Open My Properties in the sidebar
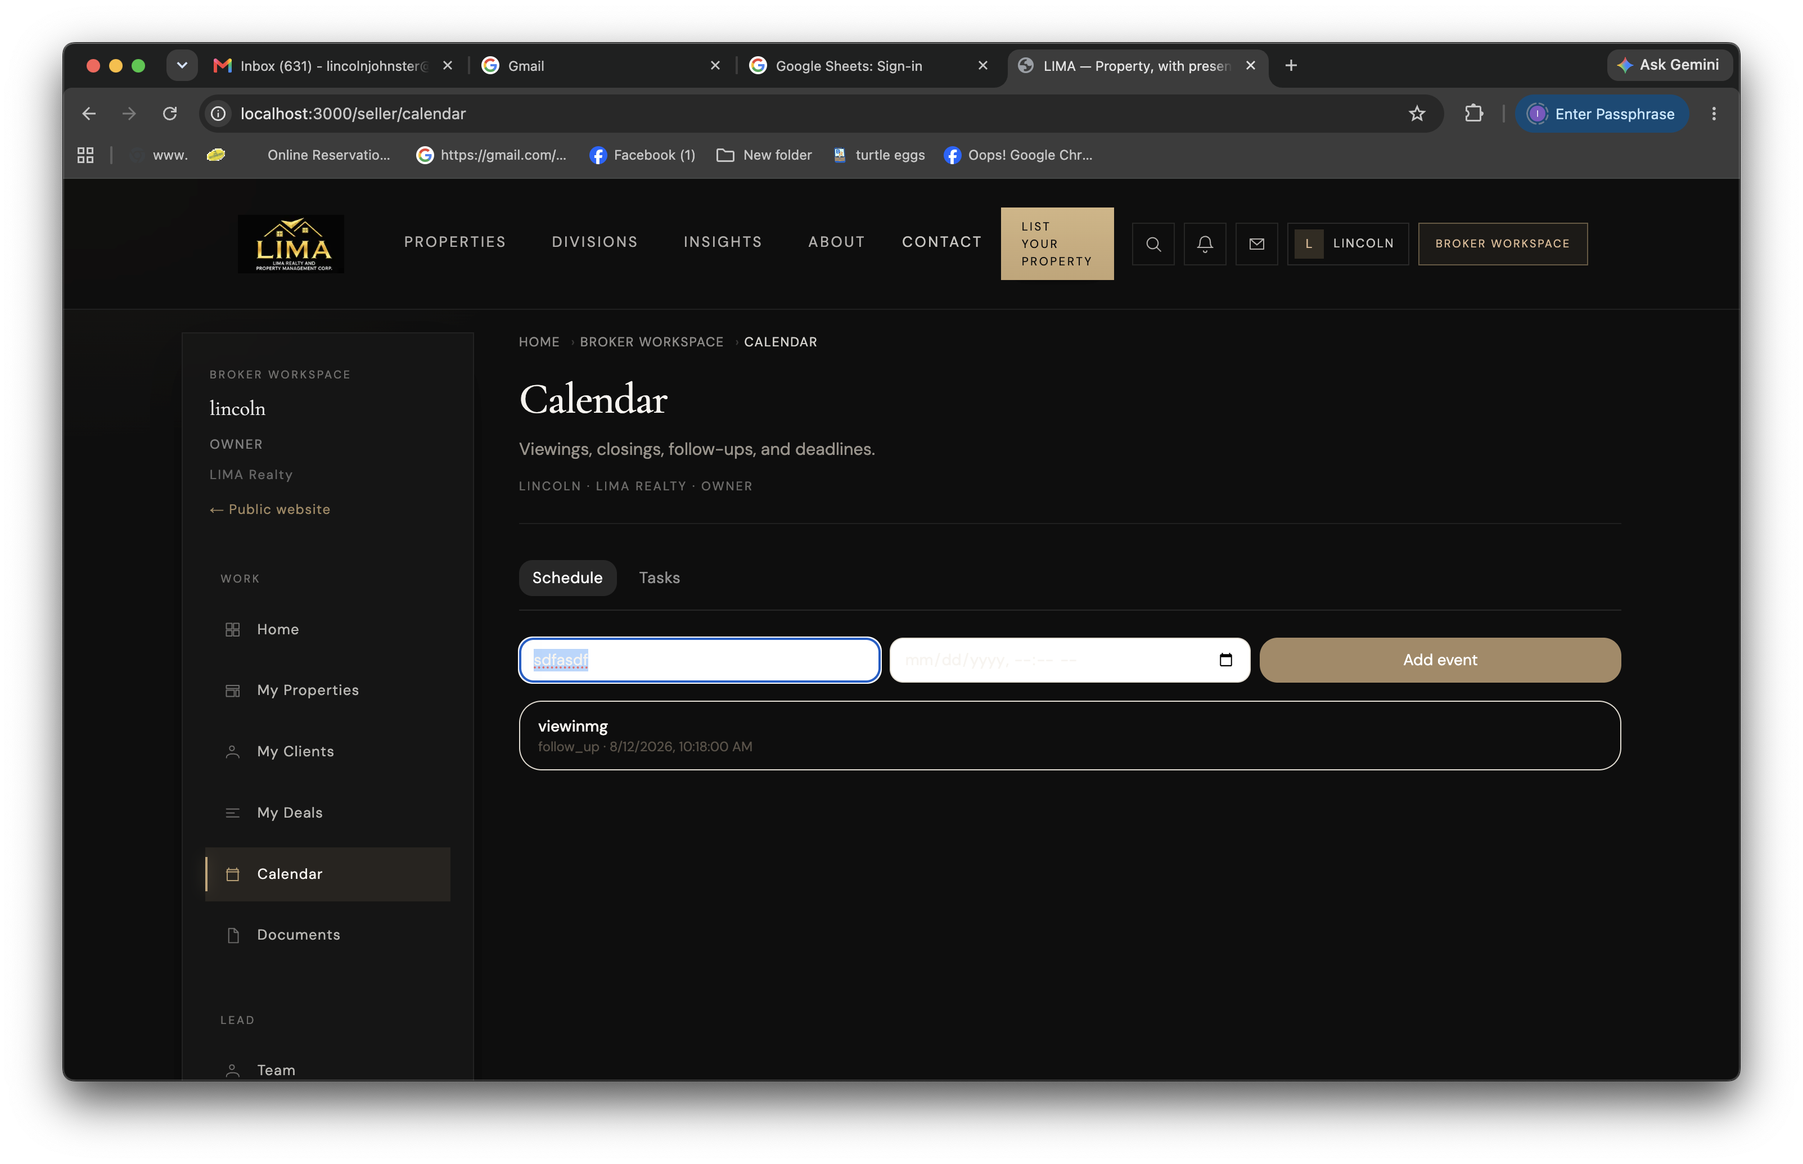Viewport: 1803px width, 1164px height. [327, 690]
